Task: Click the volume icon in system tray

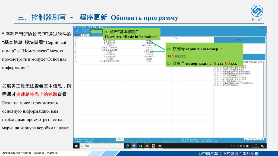Action: pyautogui.click(x=234, y=146)
